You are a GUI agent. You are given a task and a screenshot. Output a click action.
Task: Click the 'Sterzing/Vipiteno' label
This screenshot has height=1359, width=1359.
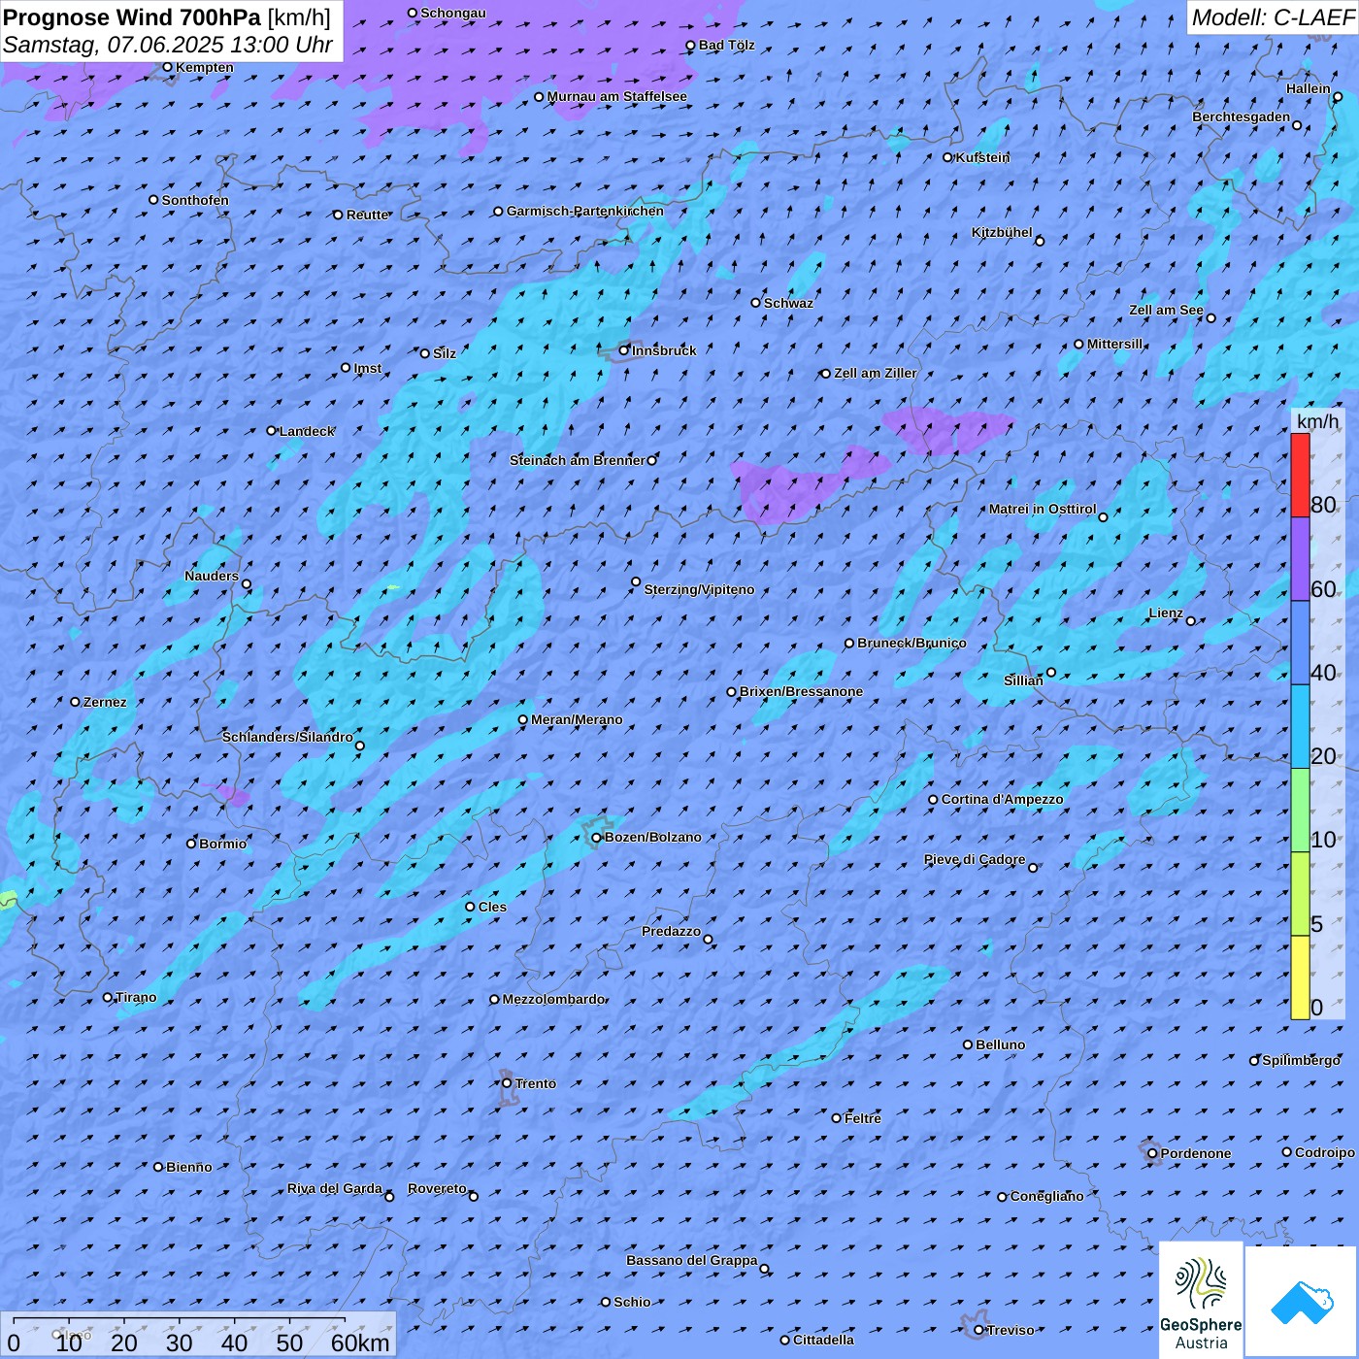pyautogui.click(x=699, y=589)
